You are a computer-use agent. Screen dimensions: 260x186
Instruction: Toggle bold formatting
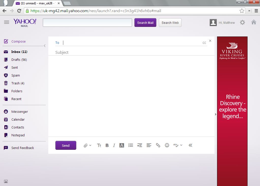point(107,145)
